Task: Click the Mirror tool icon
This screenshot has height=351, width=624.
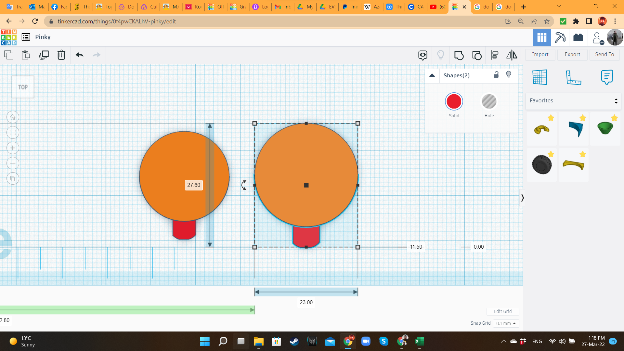Action: (x=512, y=55)
